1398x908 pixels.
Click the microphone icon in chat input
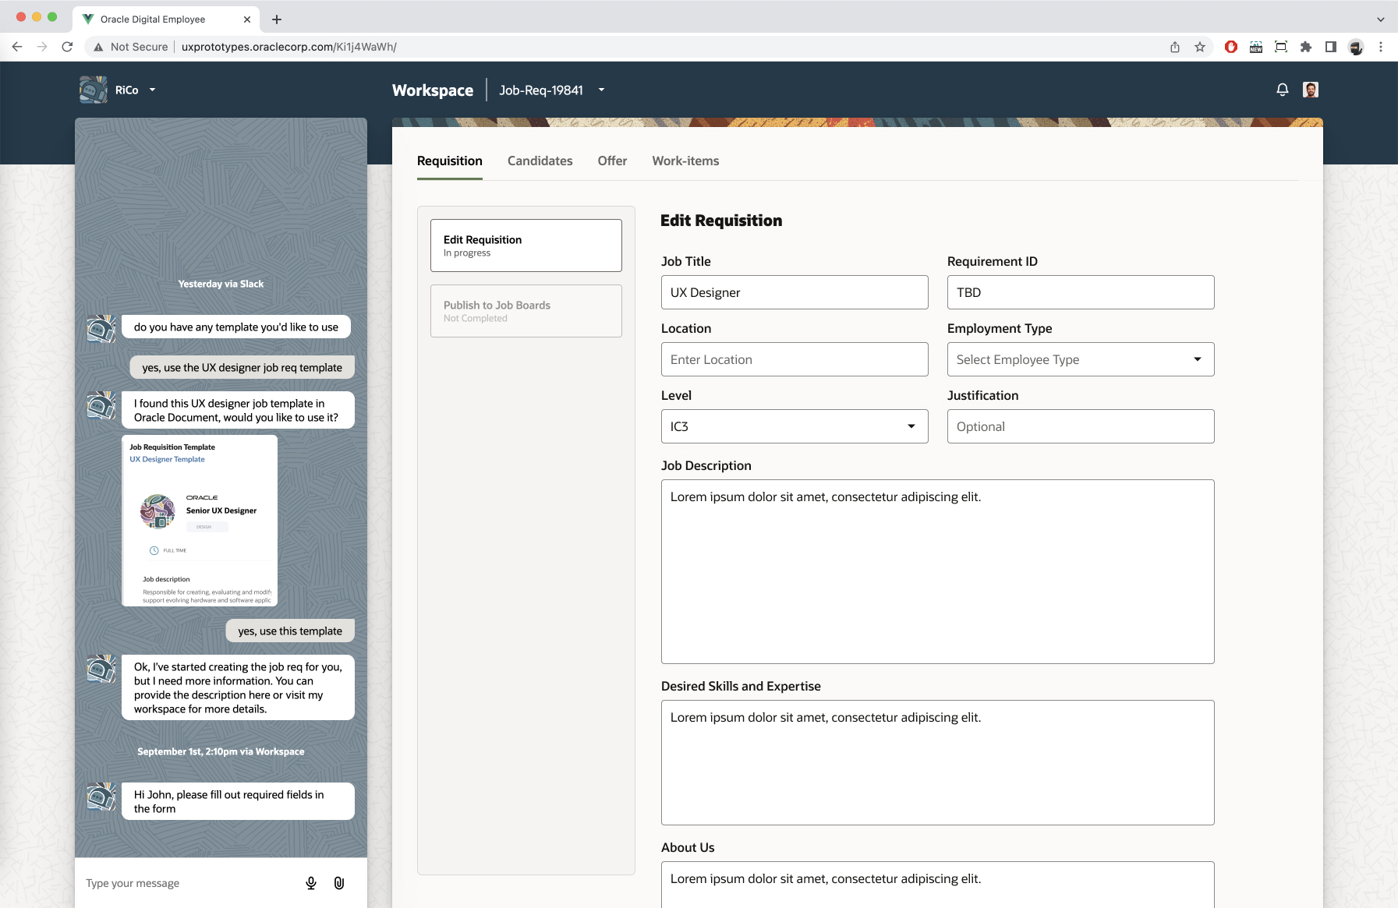click(311, 883)
